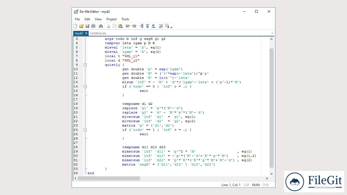Open the tab list dropdown arrow
Screen dimensions: 347x195
(x=272, y=33)
